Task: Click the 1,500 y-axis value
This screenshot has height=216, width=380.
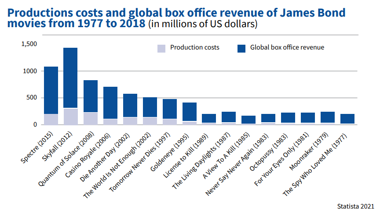Action: point(29,44)
